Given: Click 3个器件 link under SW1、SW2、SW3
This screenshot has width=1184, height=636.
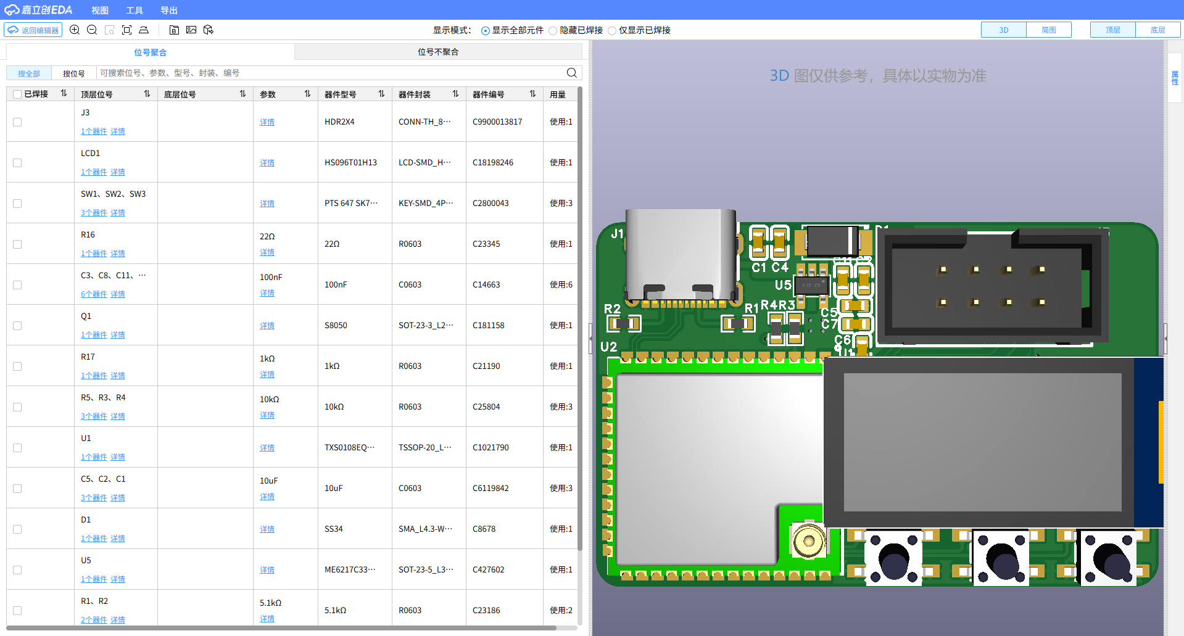Looking at the screenshot, I should click(x=94, y=213).
